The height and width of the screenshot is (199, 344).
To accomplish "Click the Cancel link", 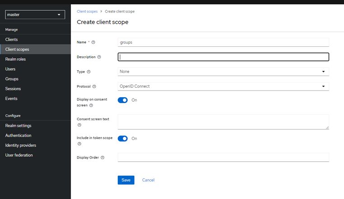I will tap(148, 180).
